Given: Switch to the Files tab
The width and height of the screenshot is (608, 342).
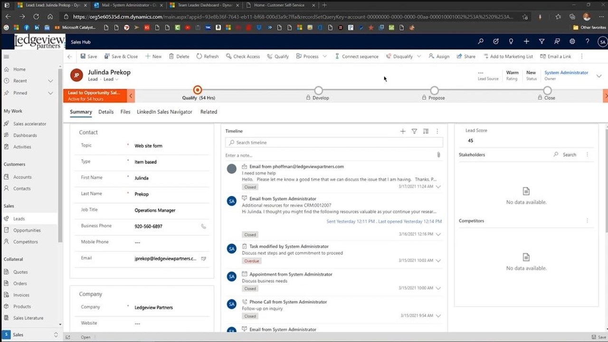Looking at the screenshot, I should click(125, 112).
